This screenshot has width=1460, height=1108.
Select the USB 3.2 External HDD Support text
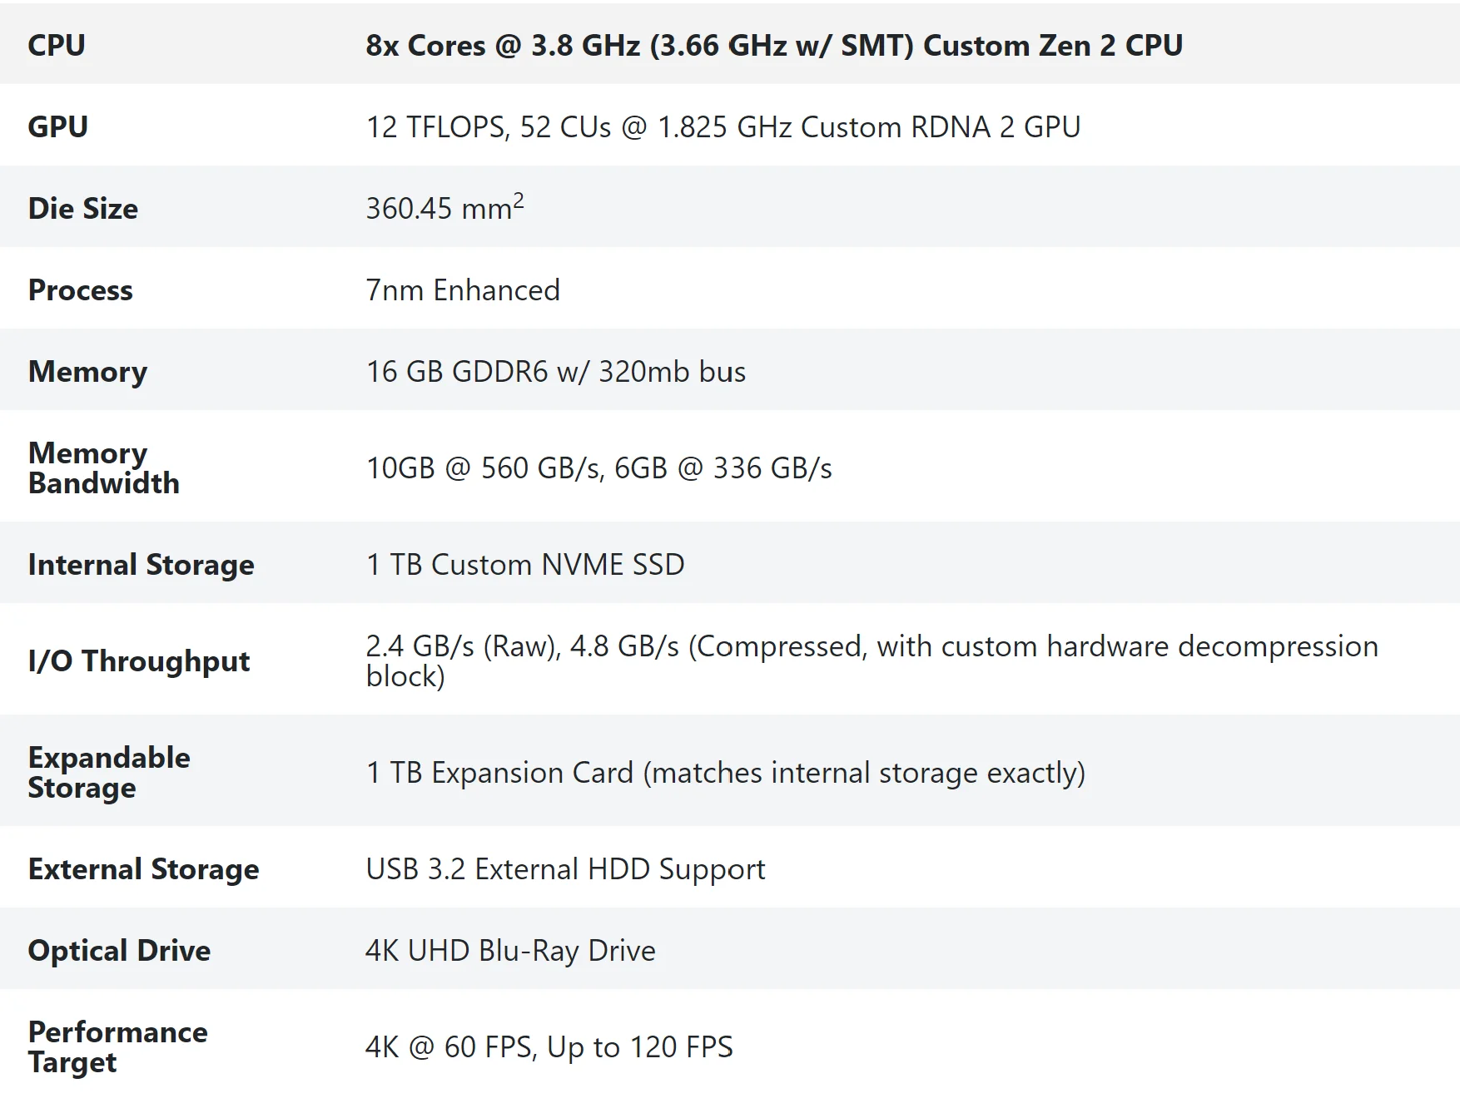[x=565, y=869]
